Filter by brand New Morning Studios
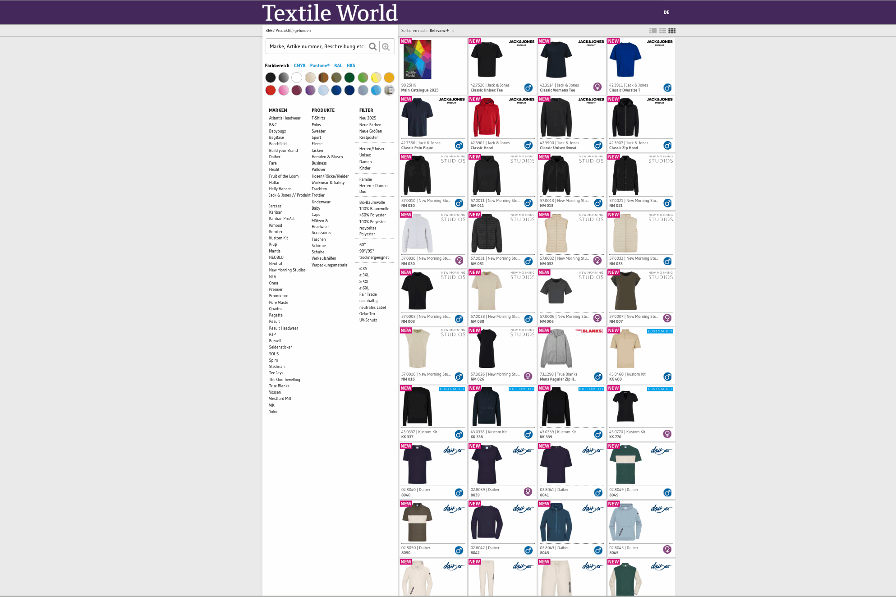Screen dimensions: 896x597 pos(287,270)
